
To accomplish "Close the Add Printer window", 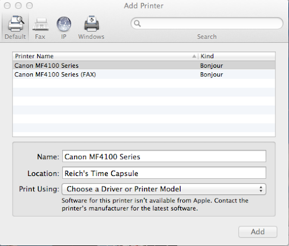I will 7,6.
